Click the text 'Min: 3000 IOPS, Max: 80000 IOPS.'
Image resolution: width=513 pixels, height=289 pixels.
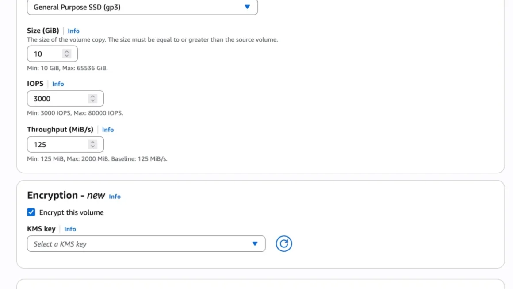click(75, 113)
